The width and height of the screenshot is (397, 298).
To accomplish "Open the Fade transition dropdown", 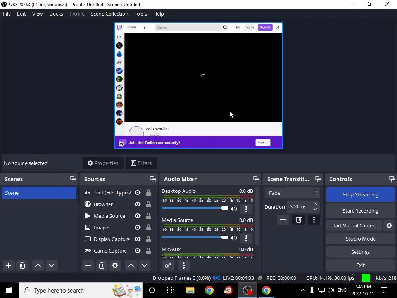I will [292, 193].
